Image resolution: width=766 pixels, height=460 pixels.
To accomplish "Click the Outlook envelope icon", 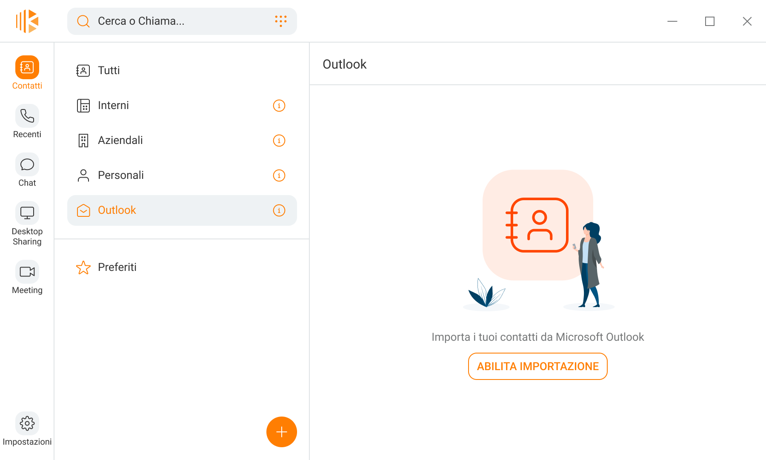I will [83, 210].
